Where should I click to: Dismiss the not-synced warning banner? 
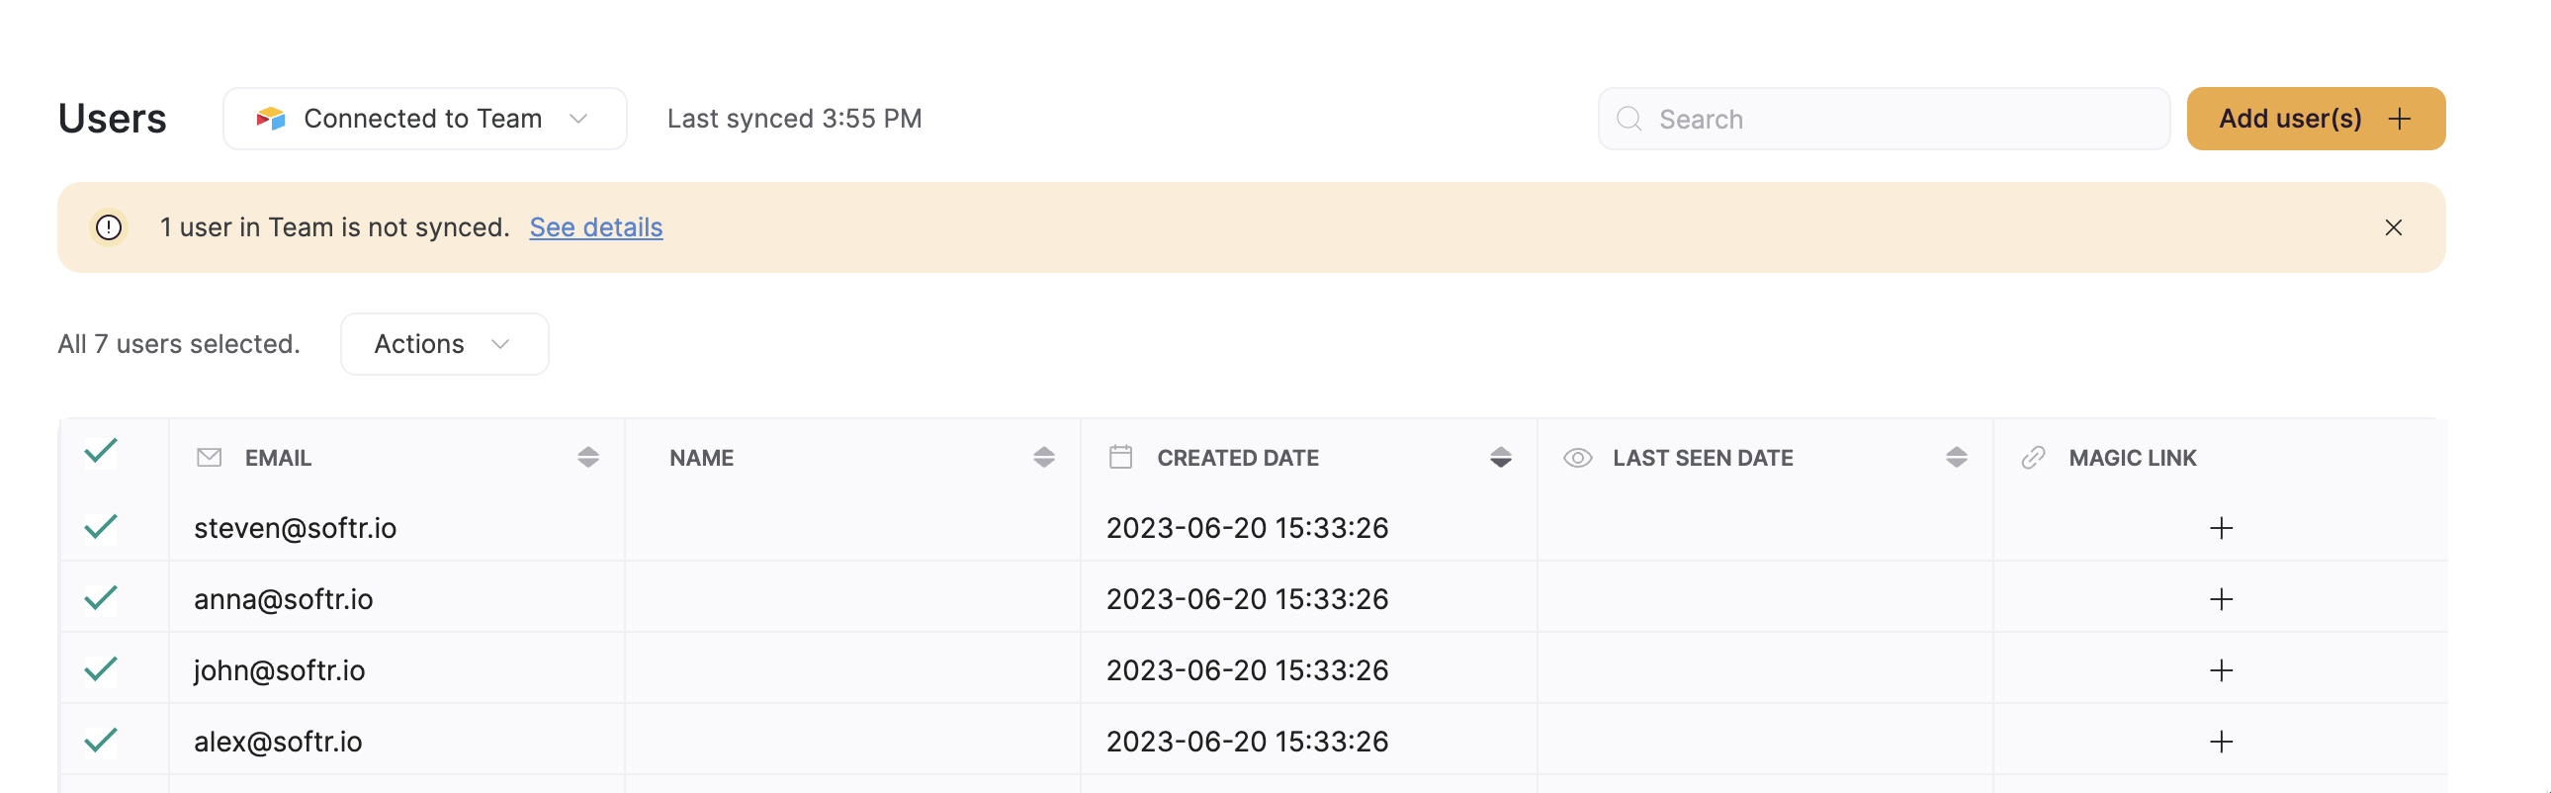[x=2394, y=227]
